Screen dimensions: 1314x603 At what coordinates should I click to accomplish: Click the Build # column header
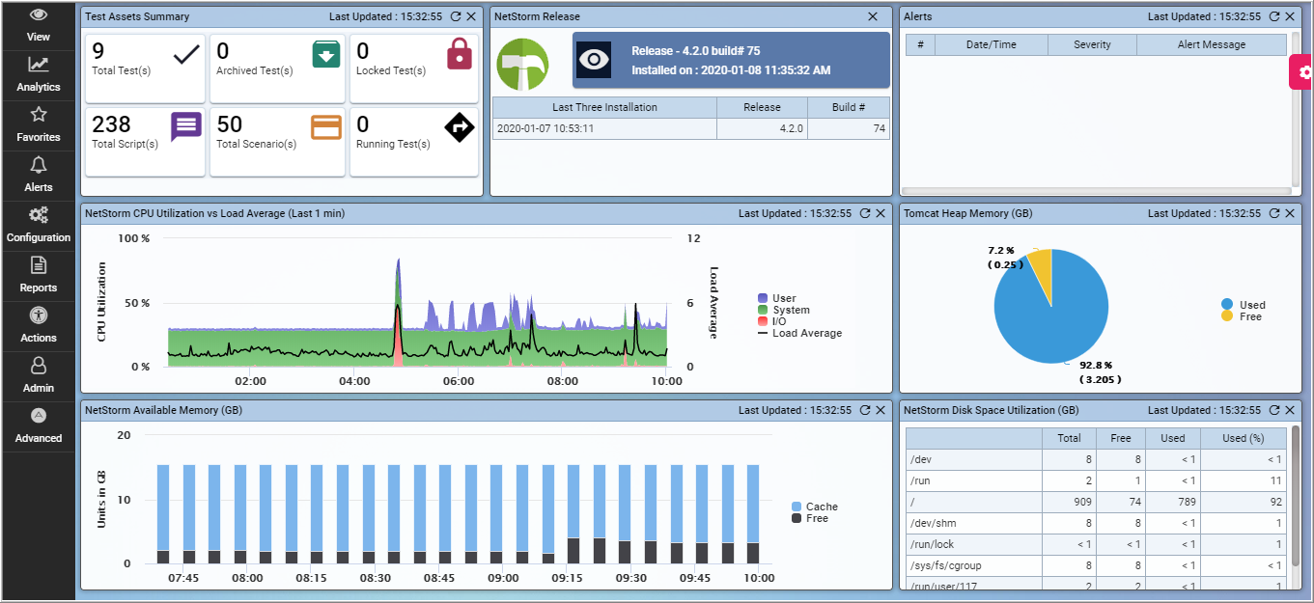tap(849, 107)
